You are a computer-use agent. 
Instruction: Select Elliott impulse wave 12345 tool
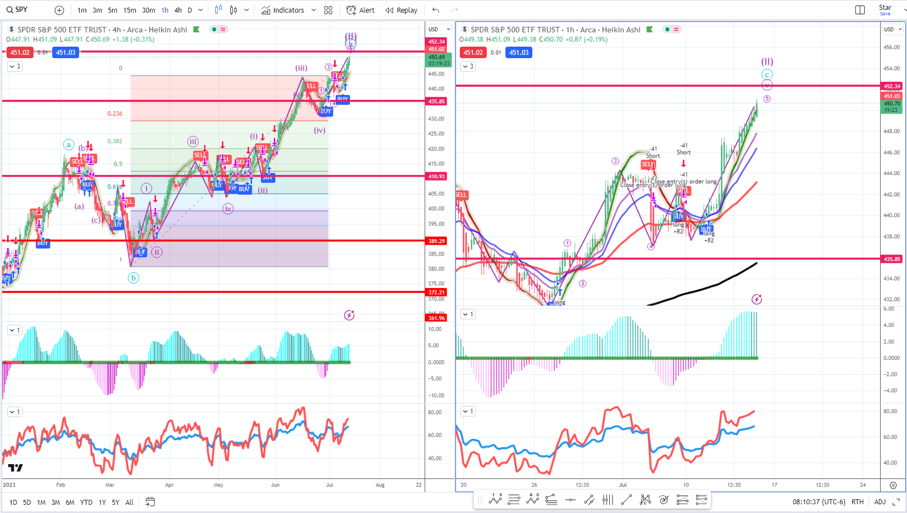pos(495,499)
